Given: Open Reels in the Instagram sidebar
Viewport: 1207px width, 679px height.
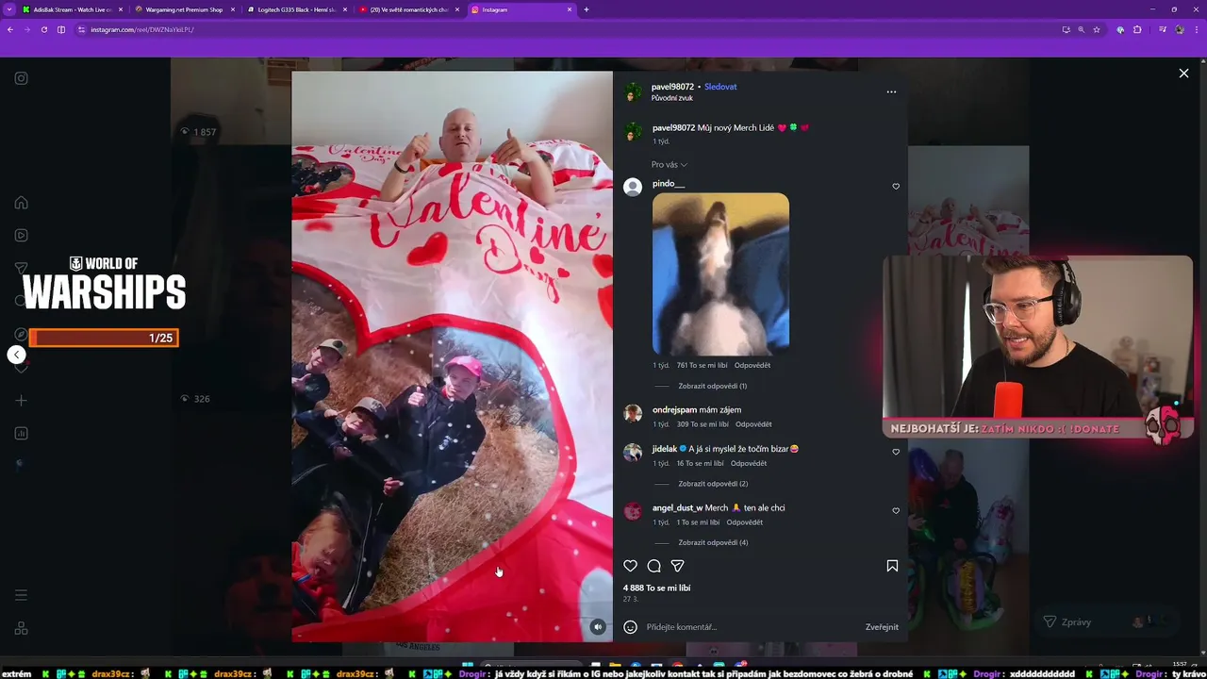Looking at the screenshot, I should pyautogui.click(x=21, y=236).
